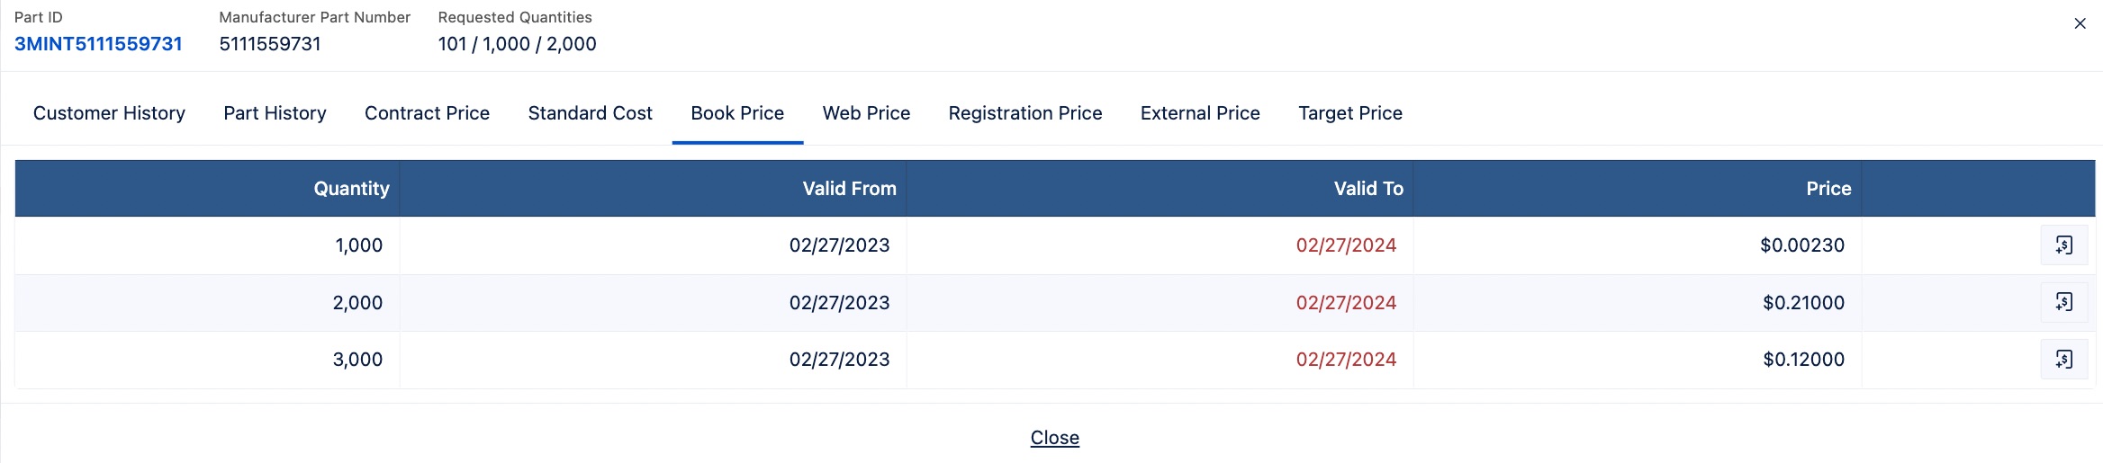Apply price icon for the 2,000 quantity row
Screen dimensions: 2103x463
pyautogui.click(x=2064, y=302)
